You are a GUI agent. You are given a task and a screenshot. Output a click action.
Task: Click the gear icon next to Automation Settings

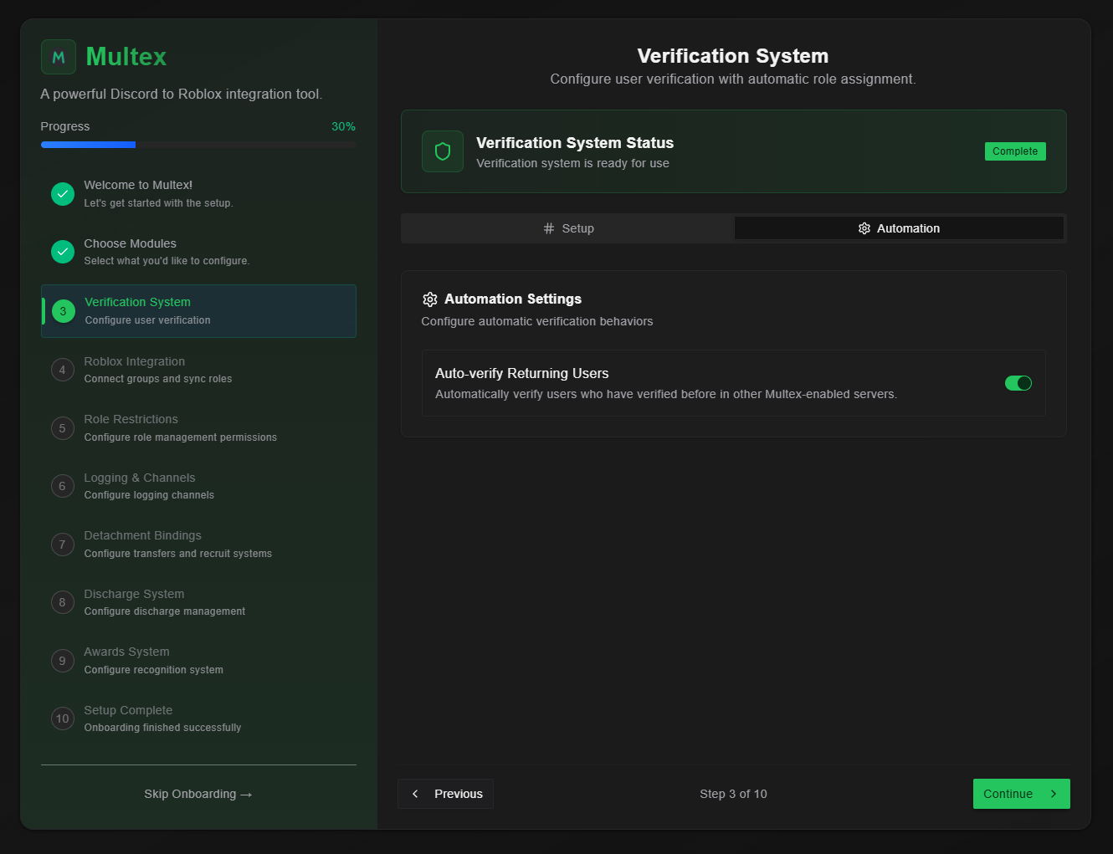point(430,299)
